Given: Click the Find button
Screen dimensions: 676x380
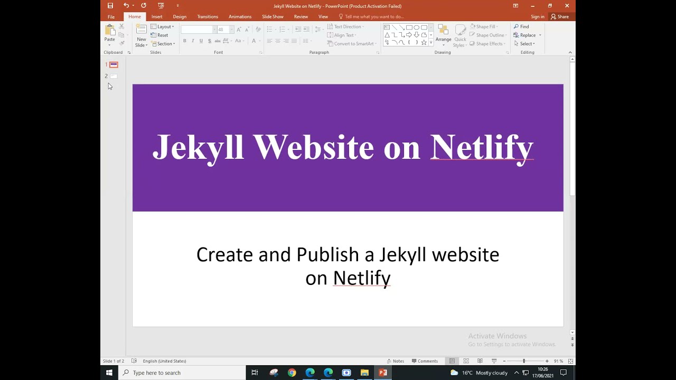Looking at the screenshot, I should (521, 27).
